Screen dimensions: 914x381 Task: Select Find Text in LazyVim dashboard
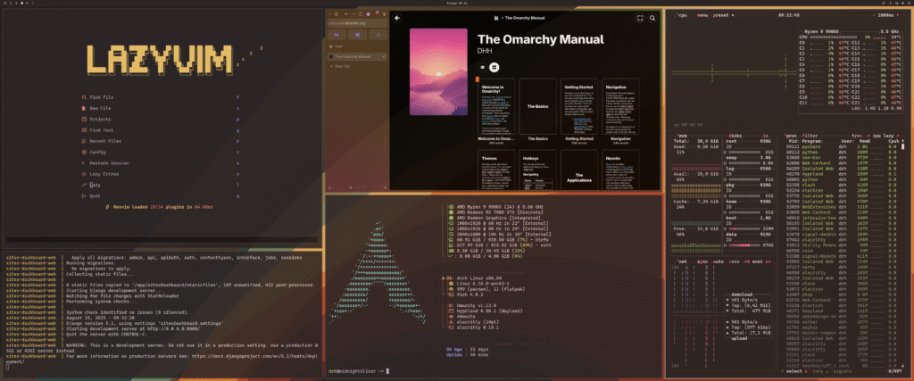[x=161, y=130]
